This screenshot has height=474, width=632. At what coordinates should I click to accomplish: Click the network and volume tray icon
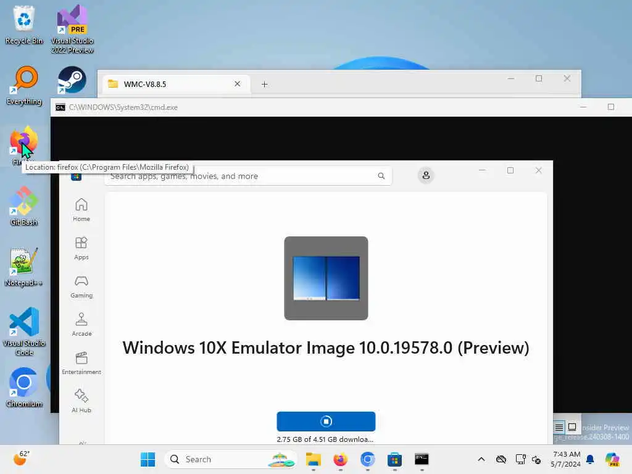(x=536, y=459)
